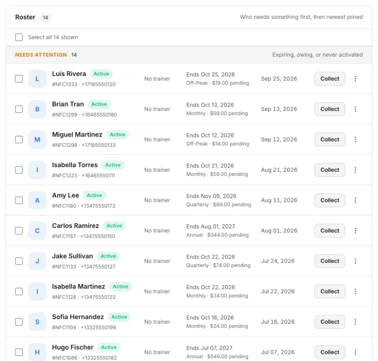Tick the checkbox for Isabella Martinez

click(x=19, y=292)
